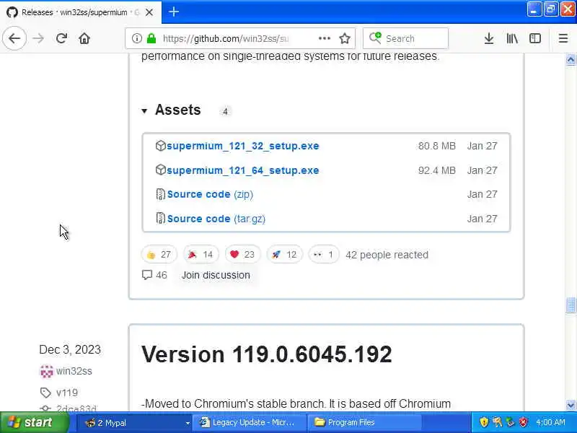Open win32ss author profile link
Screen dimensions: 577x433
(x=74, y=371)
